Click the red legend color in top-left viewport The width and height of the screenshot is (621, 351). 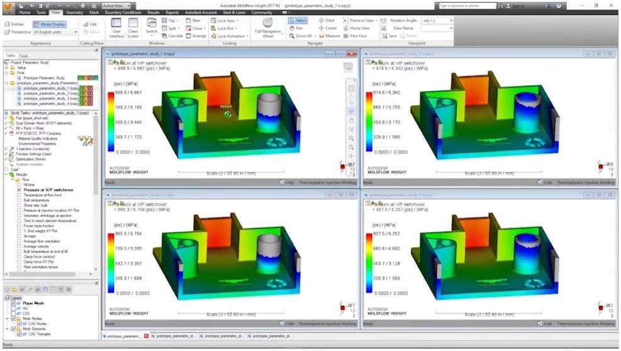(x=111, y=94)
